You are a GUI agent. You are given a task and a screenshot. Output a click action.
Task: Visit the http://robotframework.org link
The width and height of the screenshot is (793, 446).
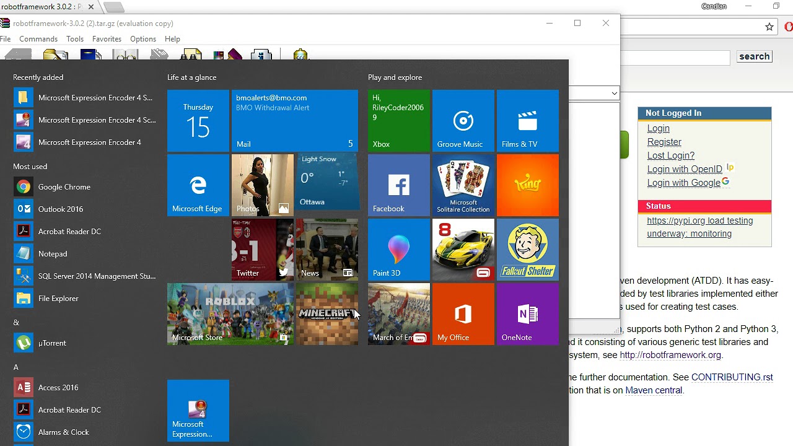(x=670, y=355)
